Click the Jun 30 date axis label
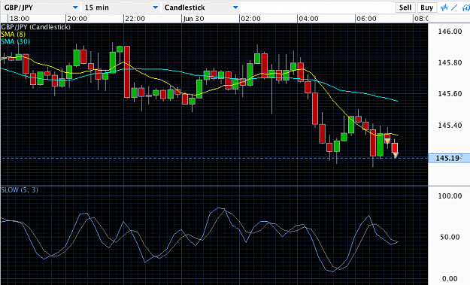This screenshot has width=470, height=285. point(193,19)
